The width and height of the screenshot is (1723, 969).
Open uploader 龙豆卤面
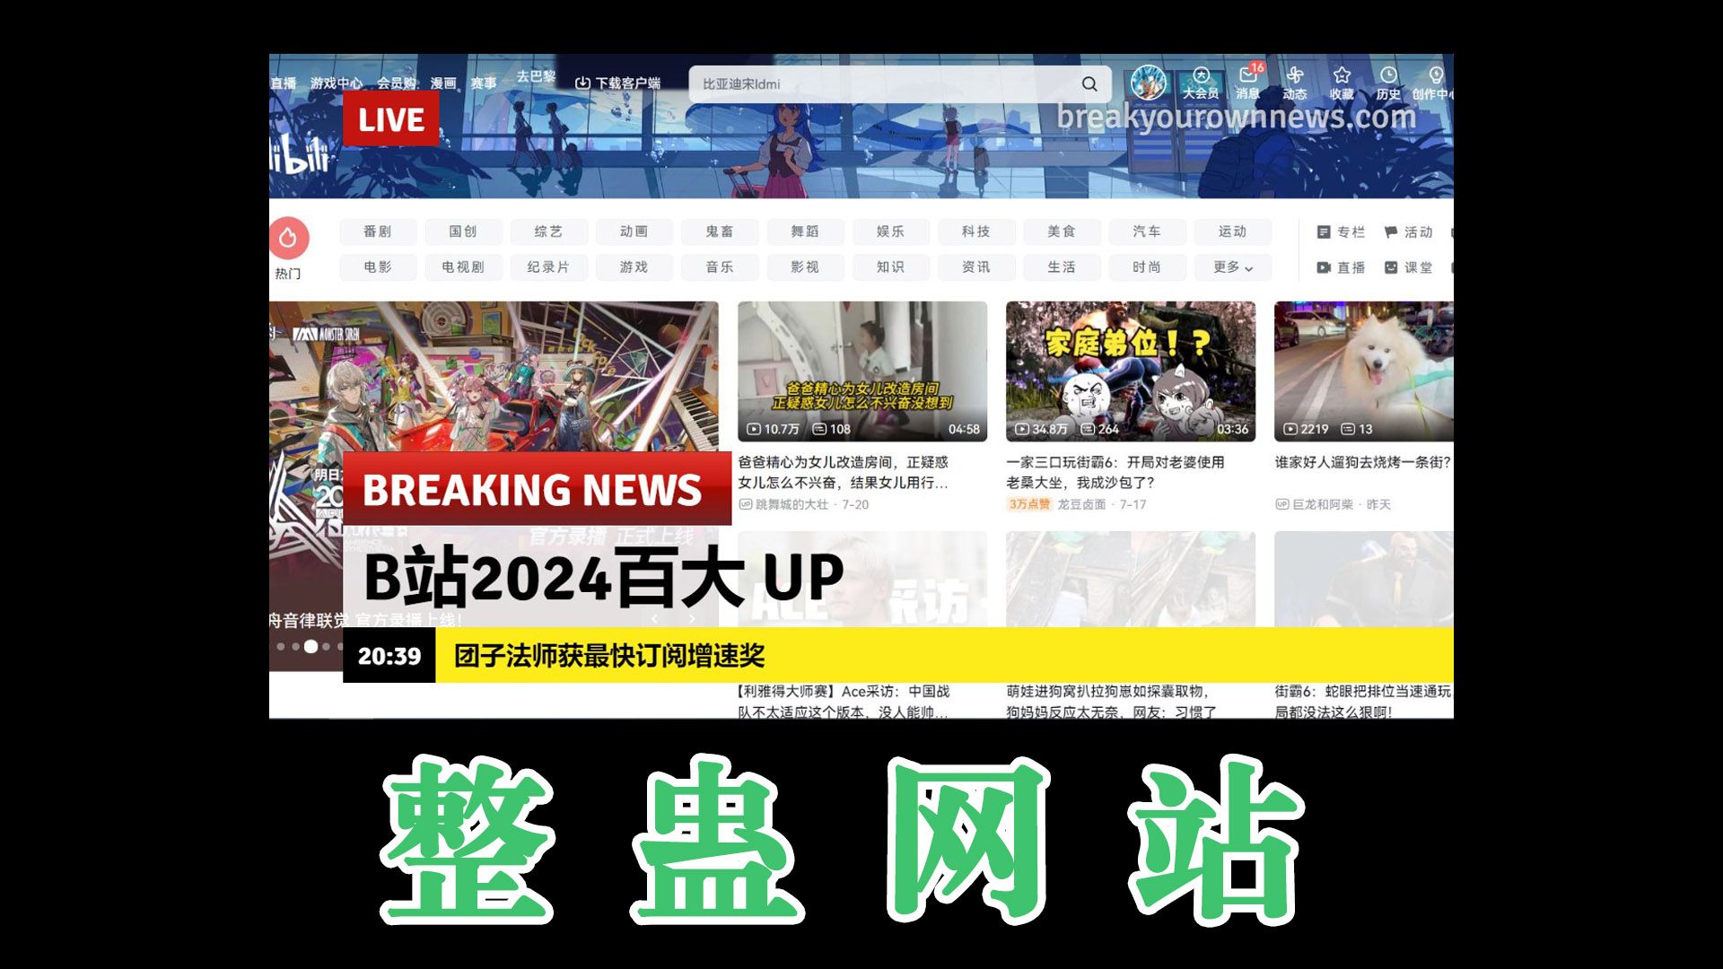click(x=1081, y=505)
